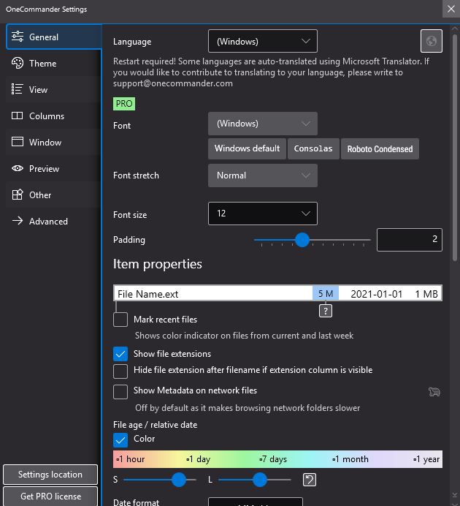Click the question mark help icon
This screenshot has height=506, width=460.
pyautogui.click(x=326, y=311)
